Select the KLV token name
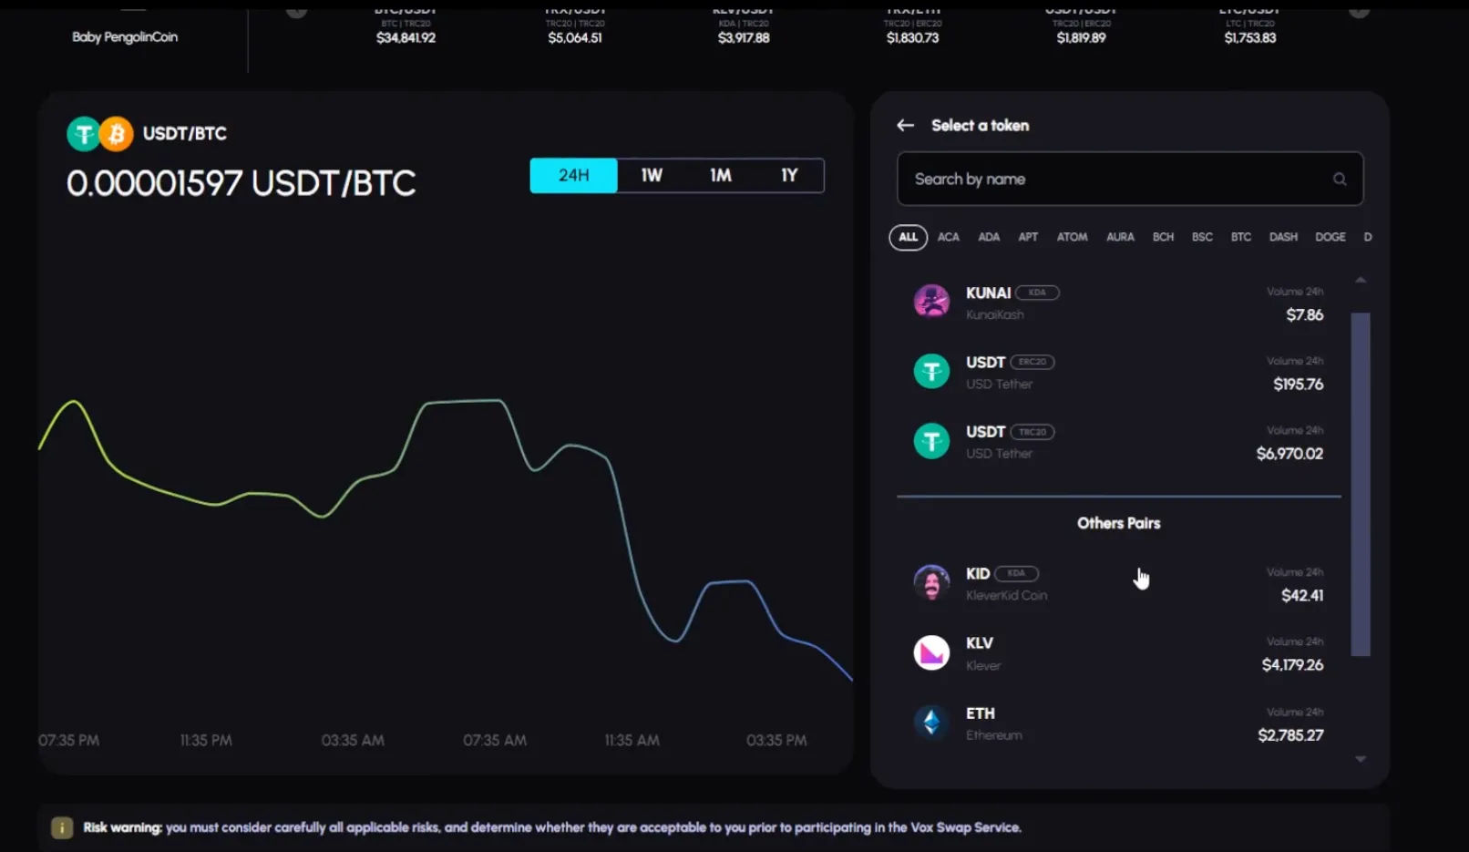This screenshot has width=1469, height=852. [x=980, y=643]
